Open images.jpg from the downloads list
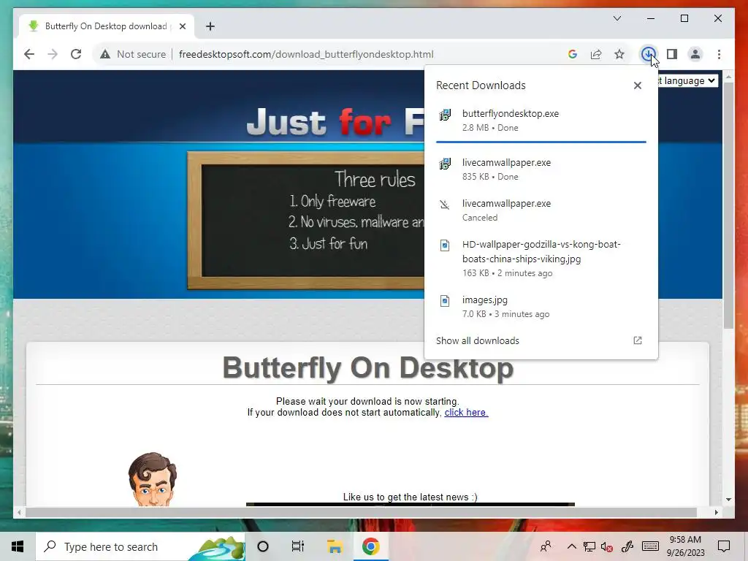This screenshot has height=561, width=748. pos(541,306)
